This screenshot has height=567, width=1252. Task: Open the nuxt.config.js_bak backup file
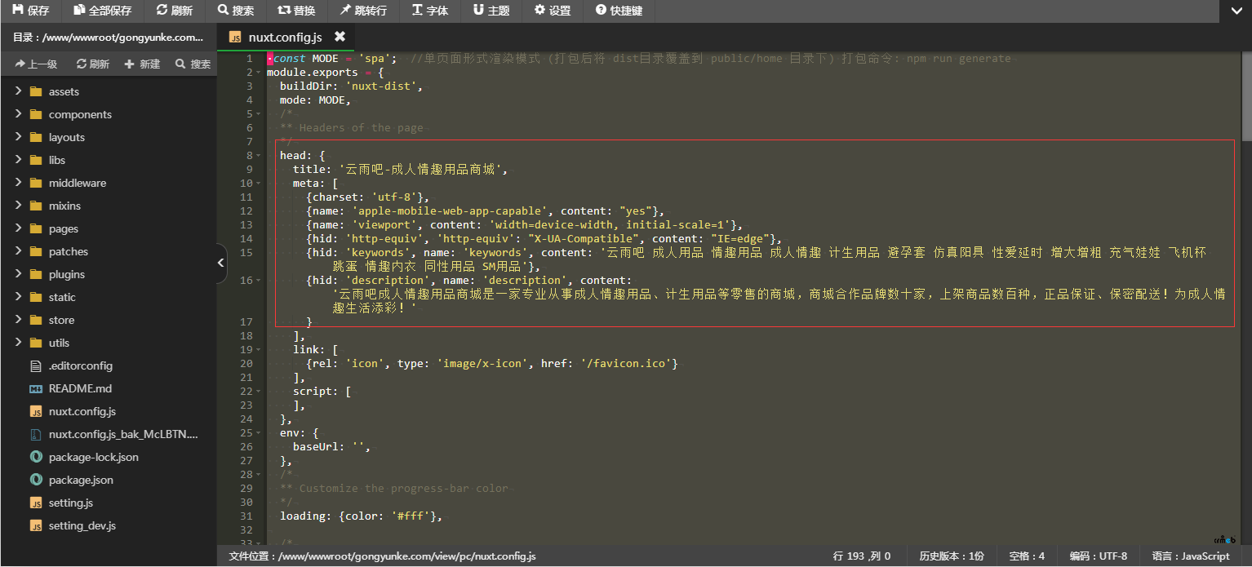[123, 434]
